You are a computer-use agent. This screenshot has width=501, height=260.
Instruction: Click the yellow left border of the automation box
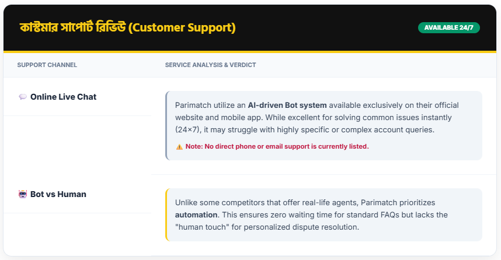[x=166, y=215]
